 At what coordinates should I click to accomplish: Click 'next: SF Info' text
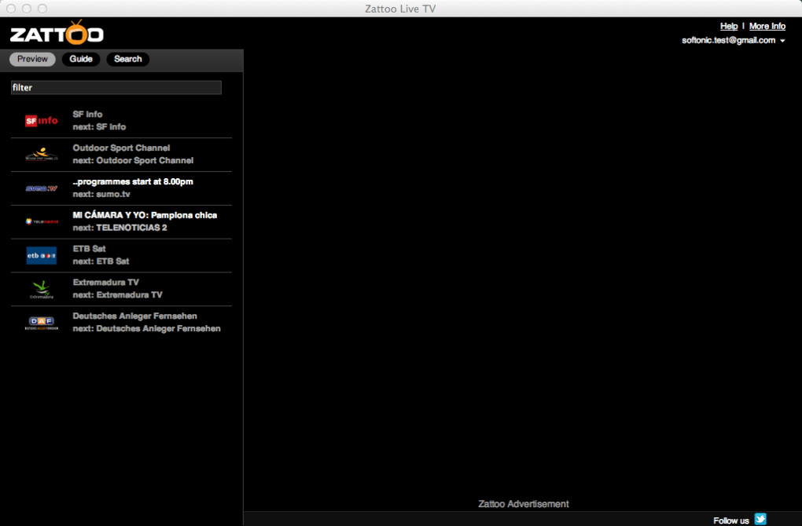[x=99, y=126]
